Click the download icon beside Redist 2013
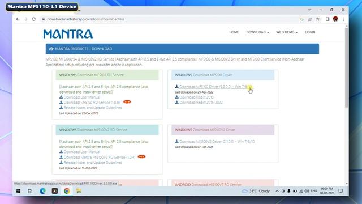362x204 pixels. [x=176, y=97]
